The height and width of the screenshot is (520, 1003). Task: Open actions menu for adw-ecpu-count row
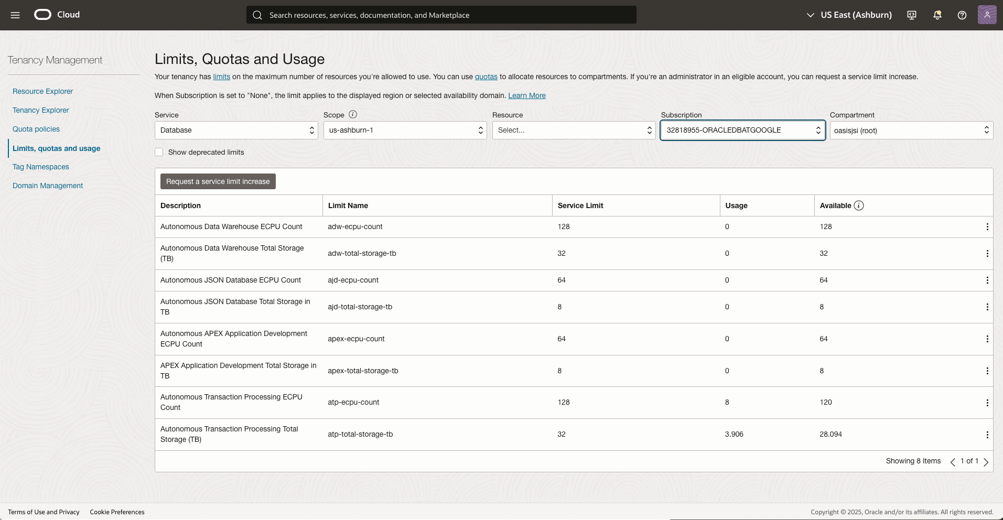987,226
